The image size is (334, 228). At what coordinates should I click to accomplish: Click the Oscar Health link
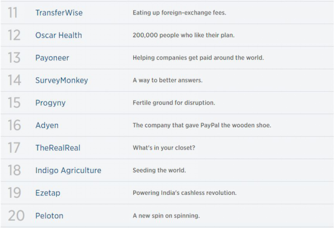point(59,35)
